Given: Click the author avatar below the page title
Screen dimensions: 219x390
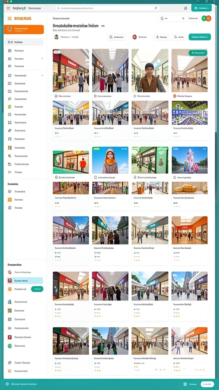Looking at the screenshot, I should click(56, 37).
